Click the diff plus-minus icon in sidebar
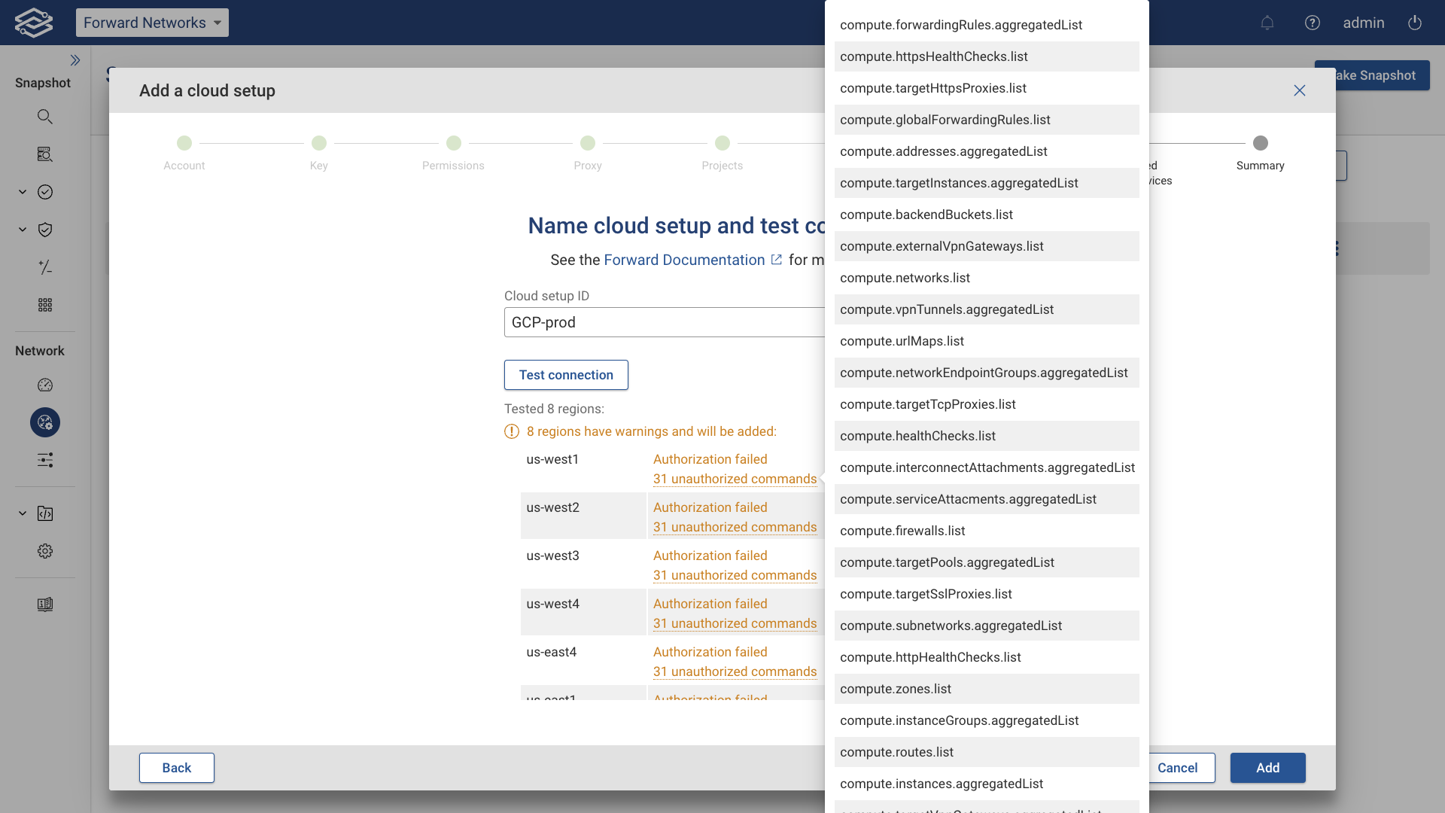This screenshot has height=813, width=1445. point(45,267)
